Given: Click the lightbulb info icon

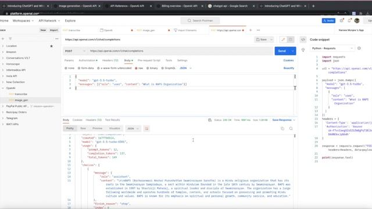Looking at the screenshot, I should click(303, 50).
